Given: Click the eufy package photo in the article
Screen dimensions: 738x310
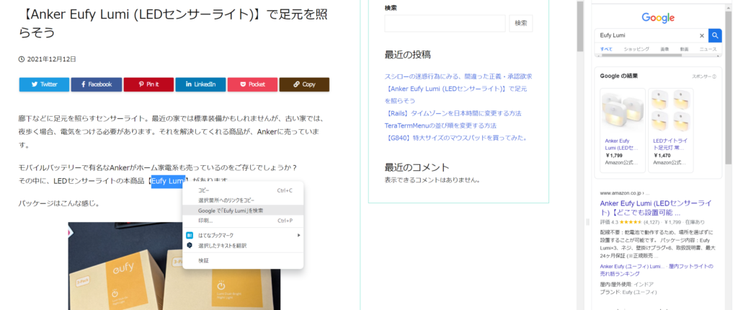Looking at the screenshot, I should click(174, 266).
